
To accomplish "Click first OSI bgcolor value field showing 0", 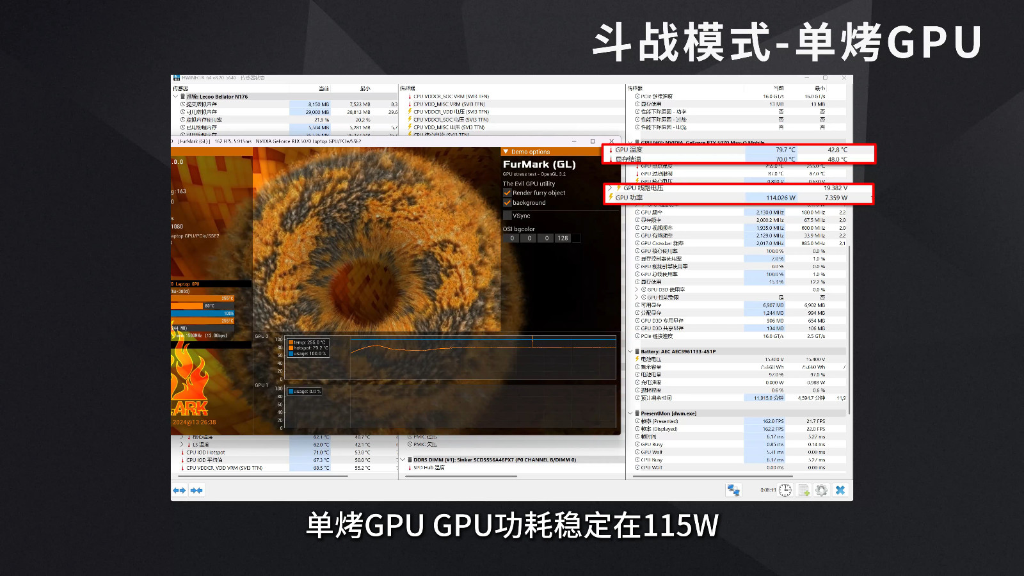I will click(x=512, y=238).
